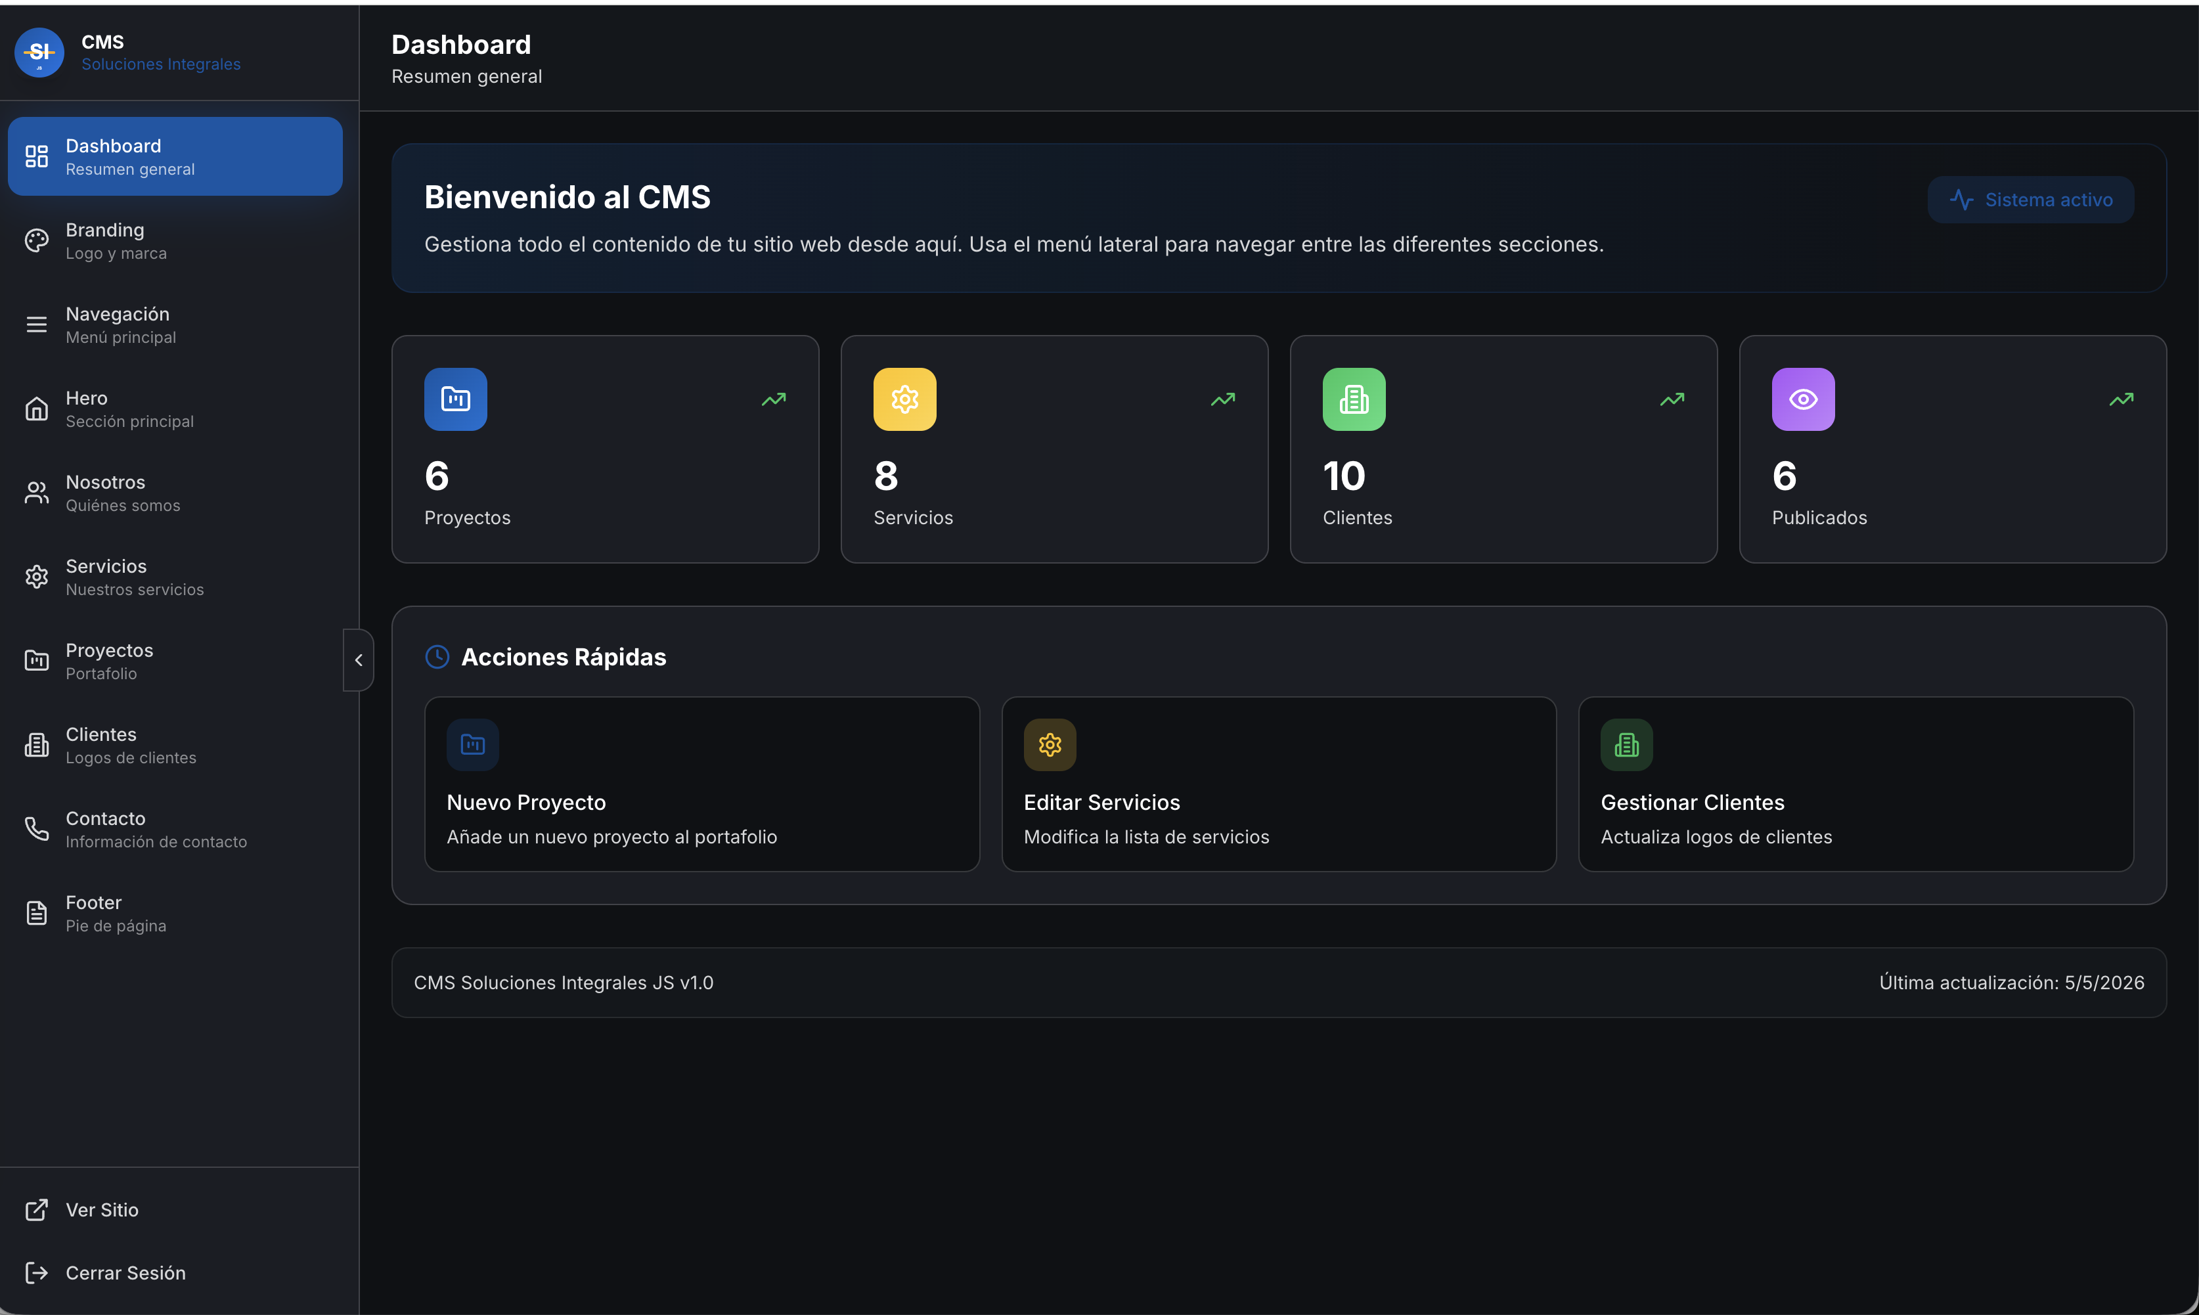The image size is (2199, 1315).
Task: Open Contacto información de contacto section
Action: point(175,830)
